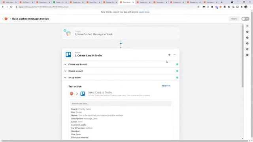Screen dimensions: 253x142
Task: Click the arrow between Zapier and Trello icons
Action: 77,94
